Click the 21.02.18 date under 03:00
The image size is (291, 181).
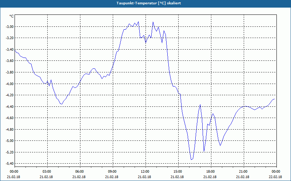tap(46, 177)
